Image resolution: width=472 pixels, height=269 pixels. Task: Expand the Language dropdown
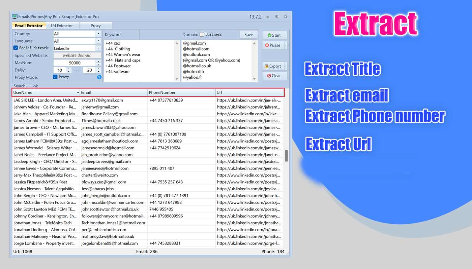98,41
